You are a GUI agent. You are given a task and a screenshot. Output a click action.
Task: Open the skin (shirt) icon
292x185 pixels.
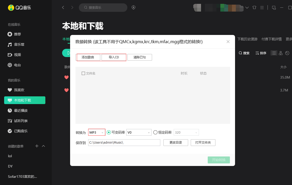254,8
